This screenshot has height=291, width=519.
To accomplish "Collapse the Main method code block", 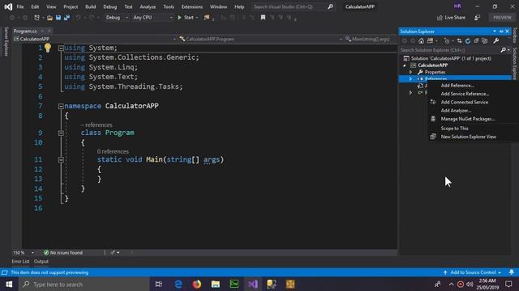I will pos(61,160).
